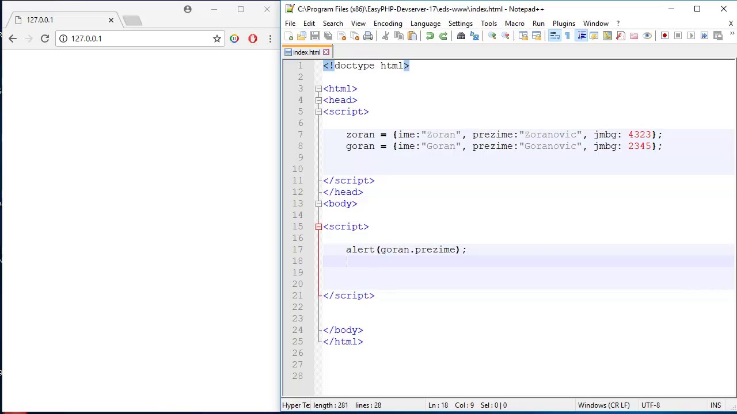The height and width of the screenshot is (414, 737).
Task: Open the Edit menu
Action: (x=309, y=24)
